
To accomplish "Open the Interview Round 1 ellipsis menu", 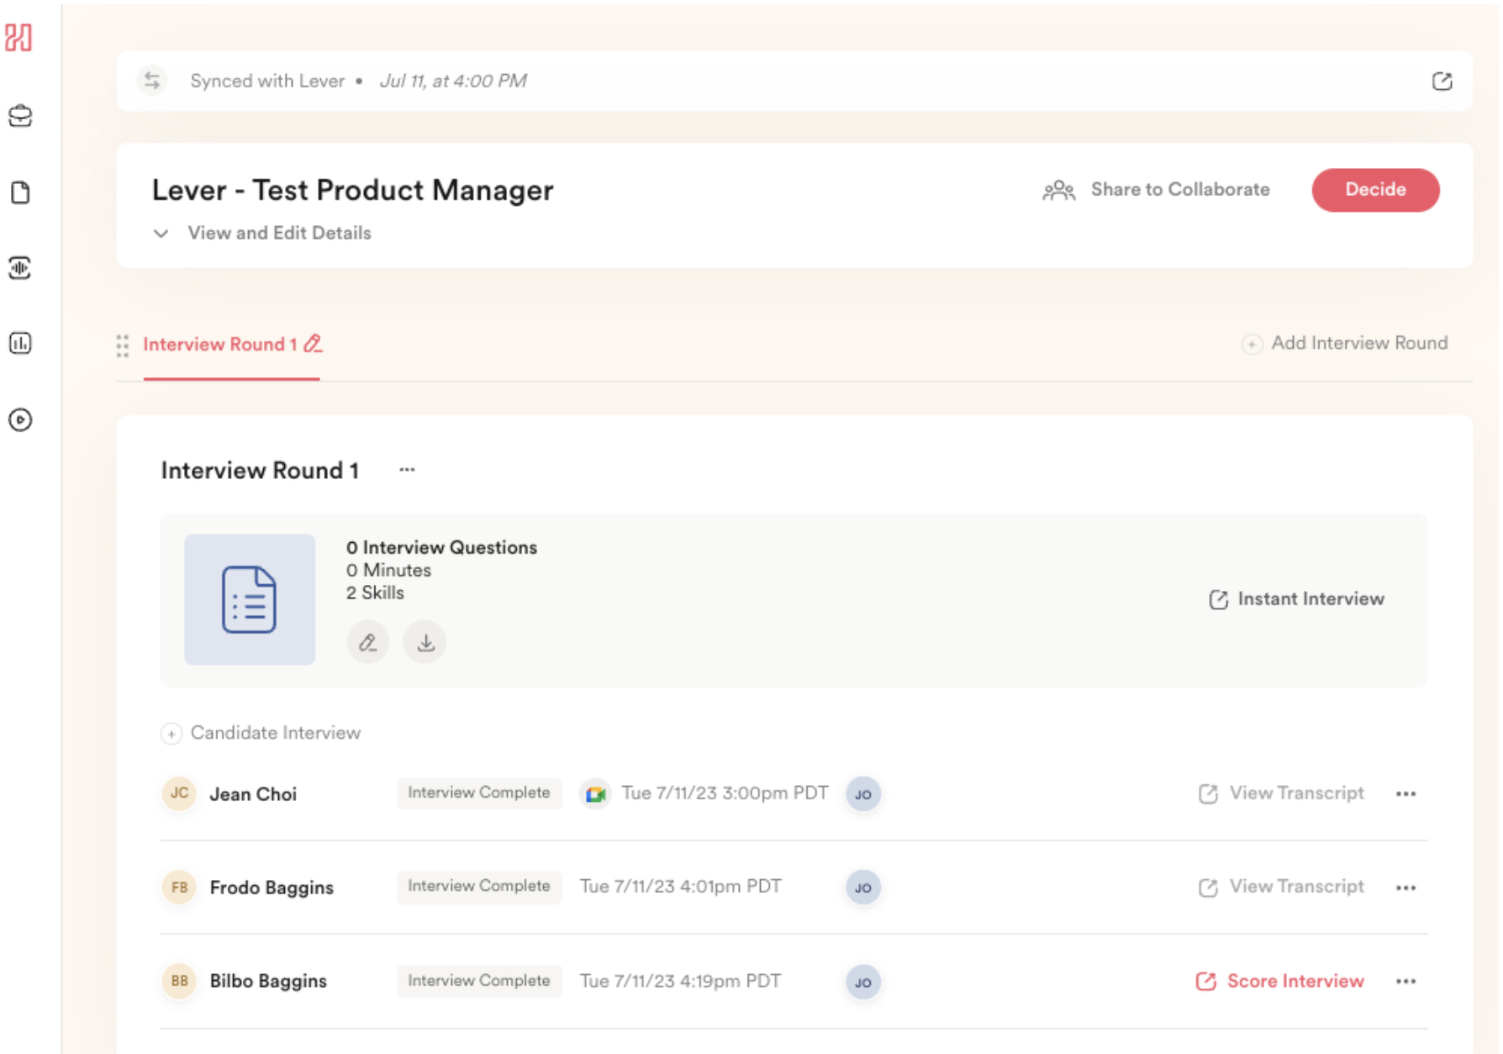I will click(409, 471).
